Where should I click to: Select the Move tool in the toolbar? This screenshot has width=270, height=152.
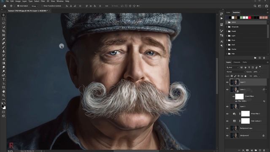(x=3, y=15)
